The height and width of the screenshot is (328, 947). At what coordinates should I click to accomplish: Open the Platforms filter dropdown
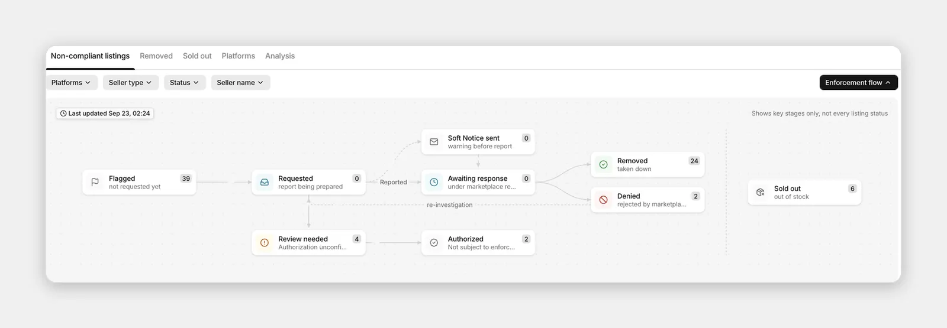click(71, 83)
